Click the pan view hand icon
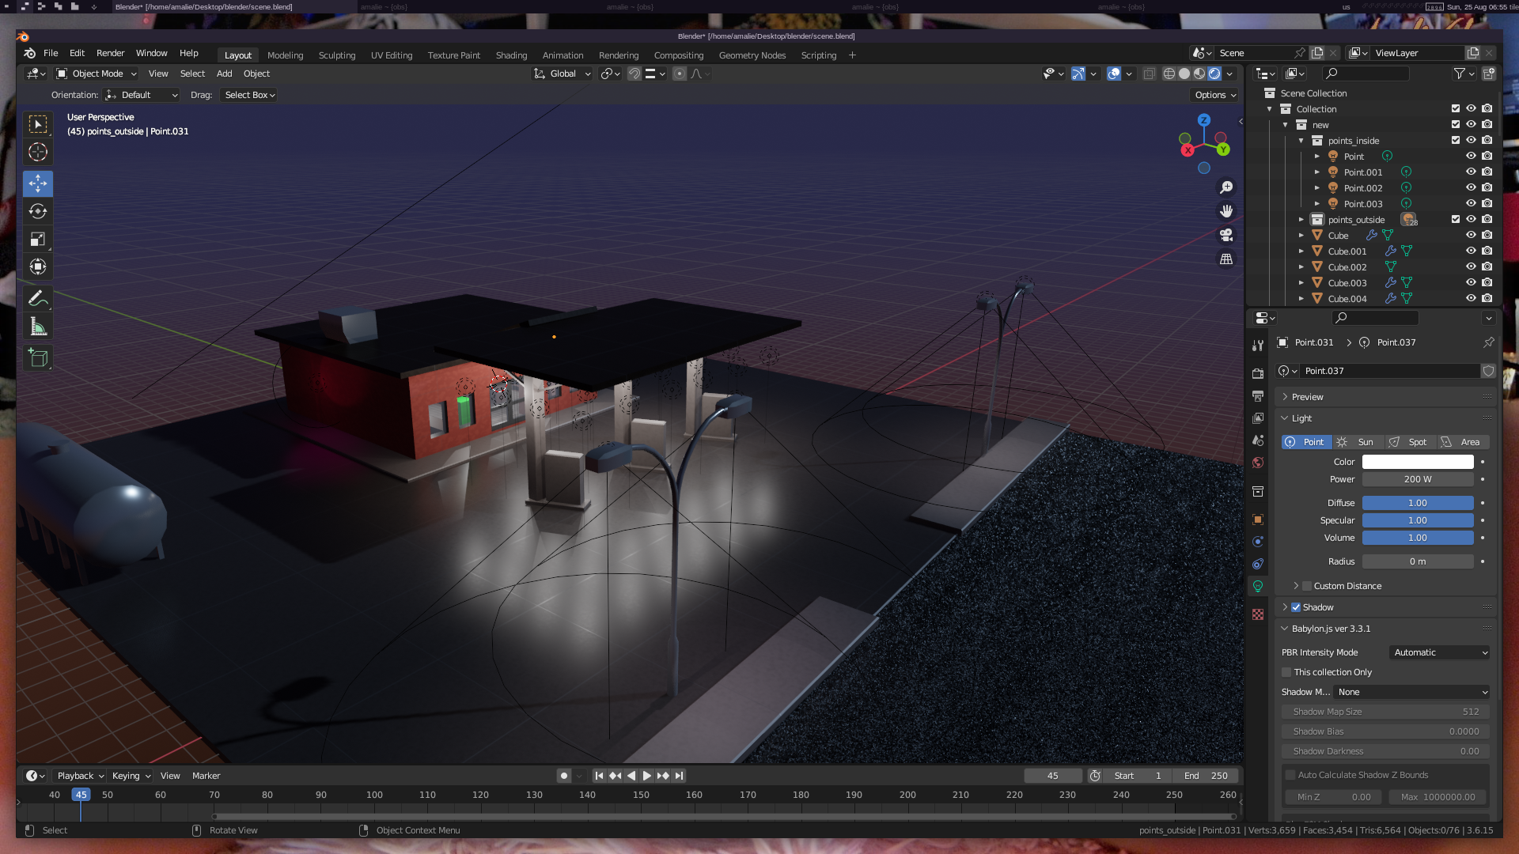Viewport: 1519px width, 854px height. (1226, 211)
